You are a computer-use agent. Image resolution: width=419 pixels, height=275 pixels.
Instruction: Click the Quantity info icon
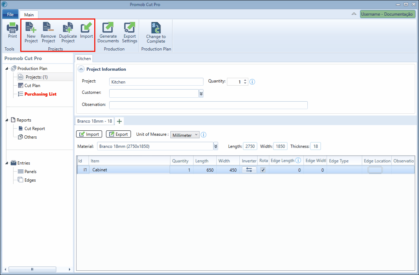coord(252,82)
